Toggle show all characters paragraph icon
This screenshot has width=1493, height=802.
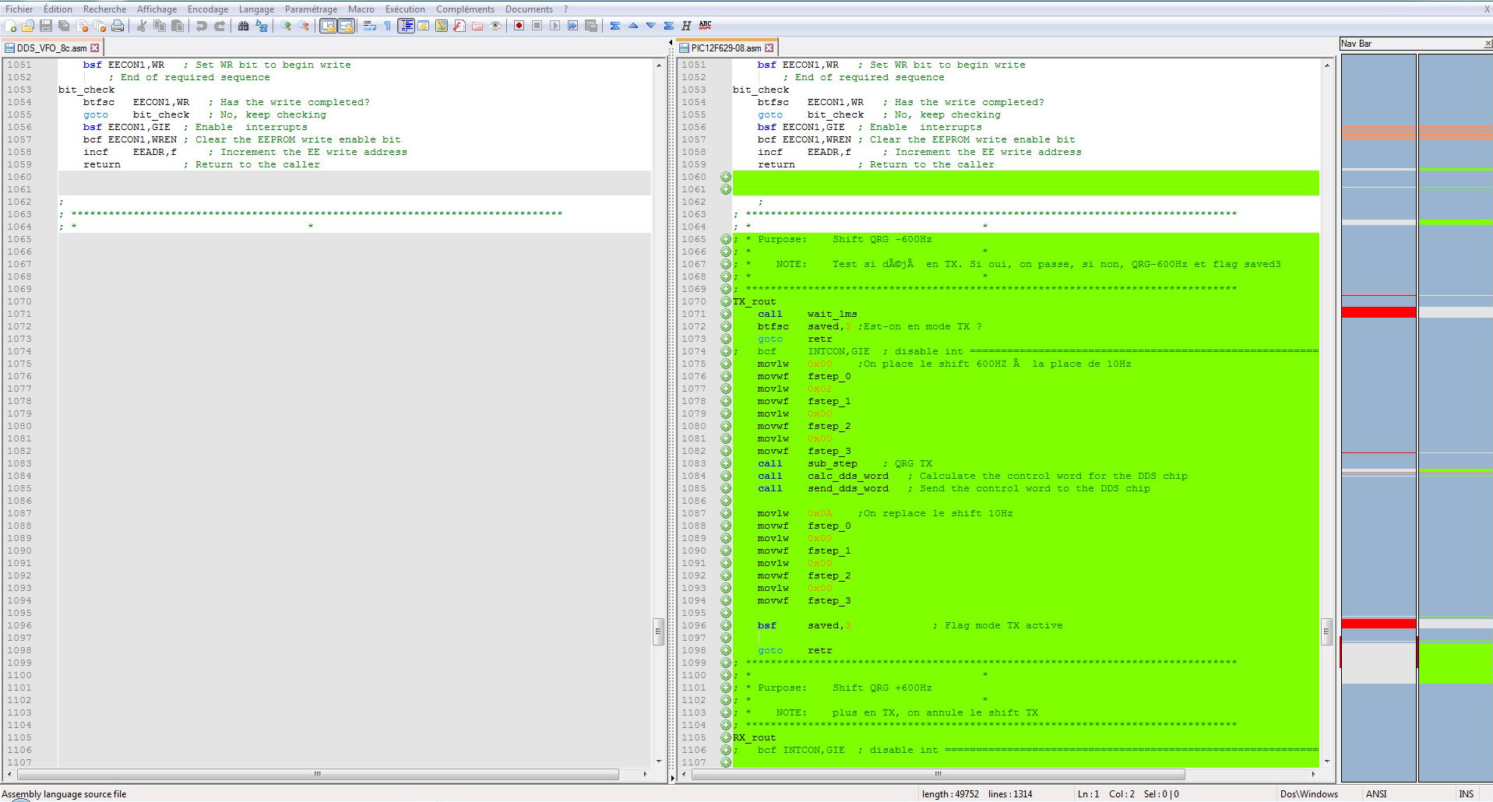click(386, 26)
